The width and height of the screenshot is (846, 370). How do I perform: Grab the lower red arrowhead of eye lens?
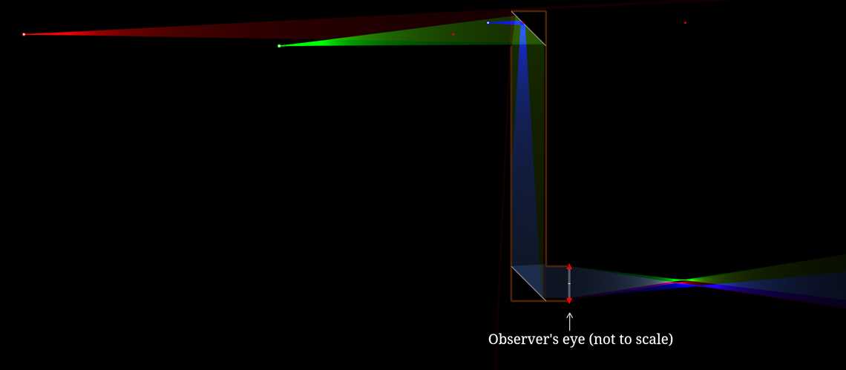569,300
